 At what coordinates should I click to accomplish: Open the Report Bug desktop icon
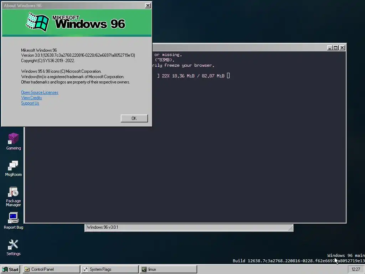pos(13,220)
